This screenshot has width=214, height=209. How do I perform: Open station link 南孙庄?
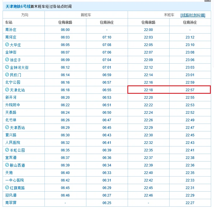tap(11, 30)
